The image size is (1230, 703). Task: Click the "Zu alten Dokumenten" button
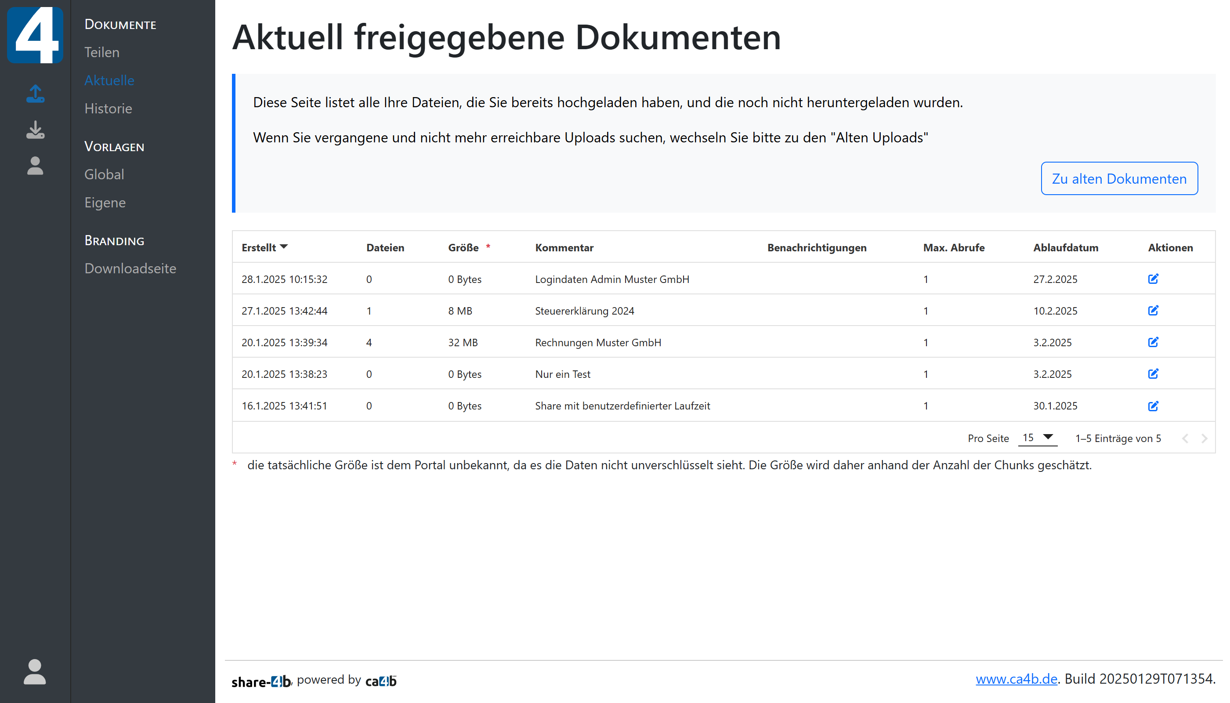point(1119,178)
